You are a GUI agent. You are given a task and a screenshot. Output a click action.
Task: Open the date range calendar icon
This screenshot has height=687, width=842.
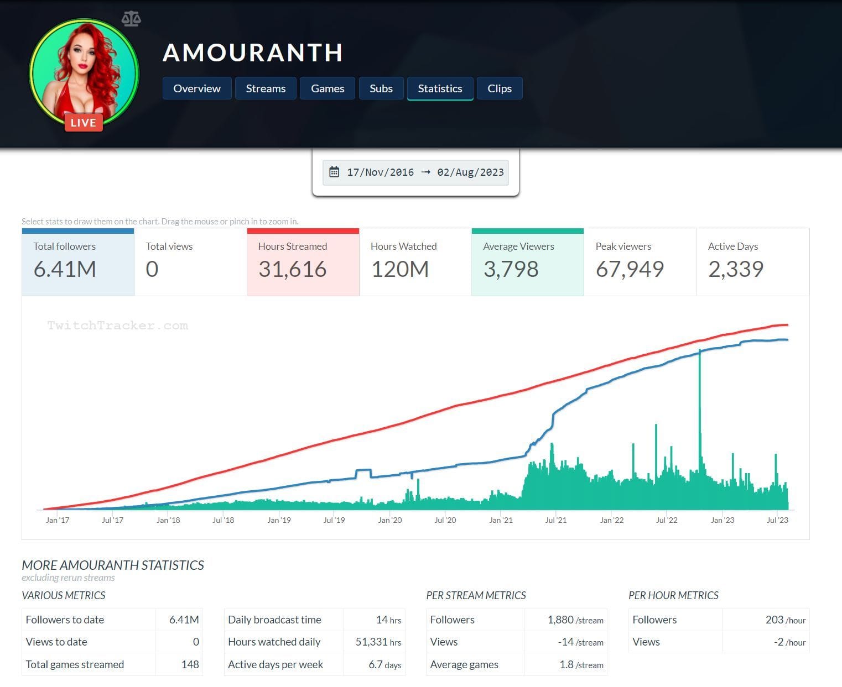tap(334, 172)
